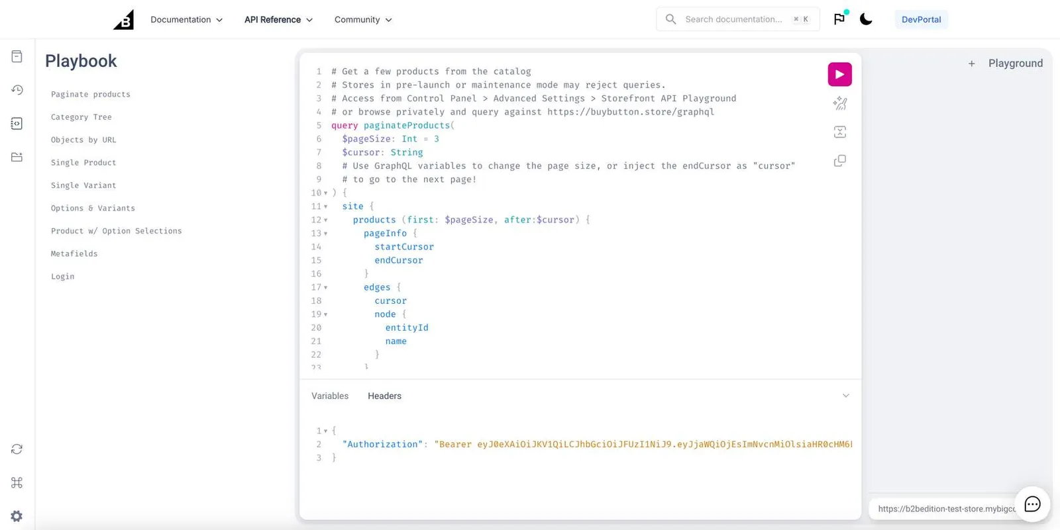
Task: Expand the Community menu
Action: pyautogui.click(x=363, y=20)
